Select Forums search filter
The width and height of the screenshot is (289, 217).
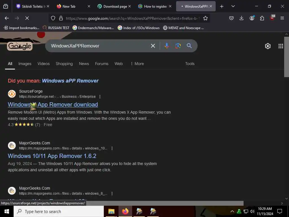click(102, 64)
